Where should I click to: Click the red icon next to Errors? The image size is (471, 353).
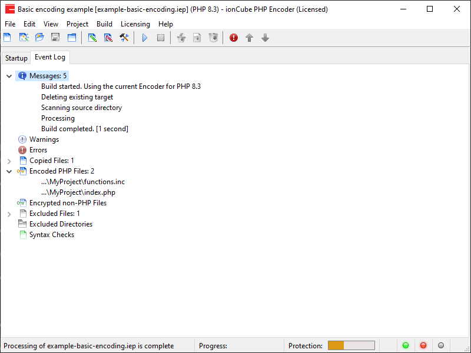coord(22,150)
